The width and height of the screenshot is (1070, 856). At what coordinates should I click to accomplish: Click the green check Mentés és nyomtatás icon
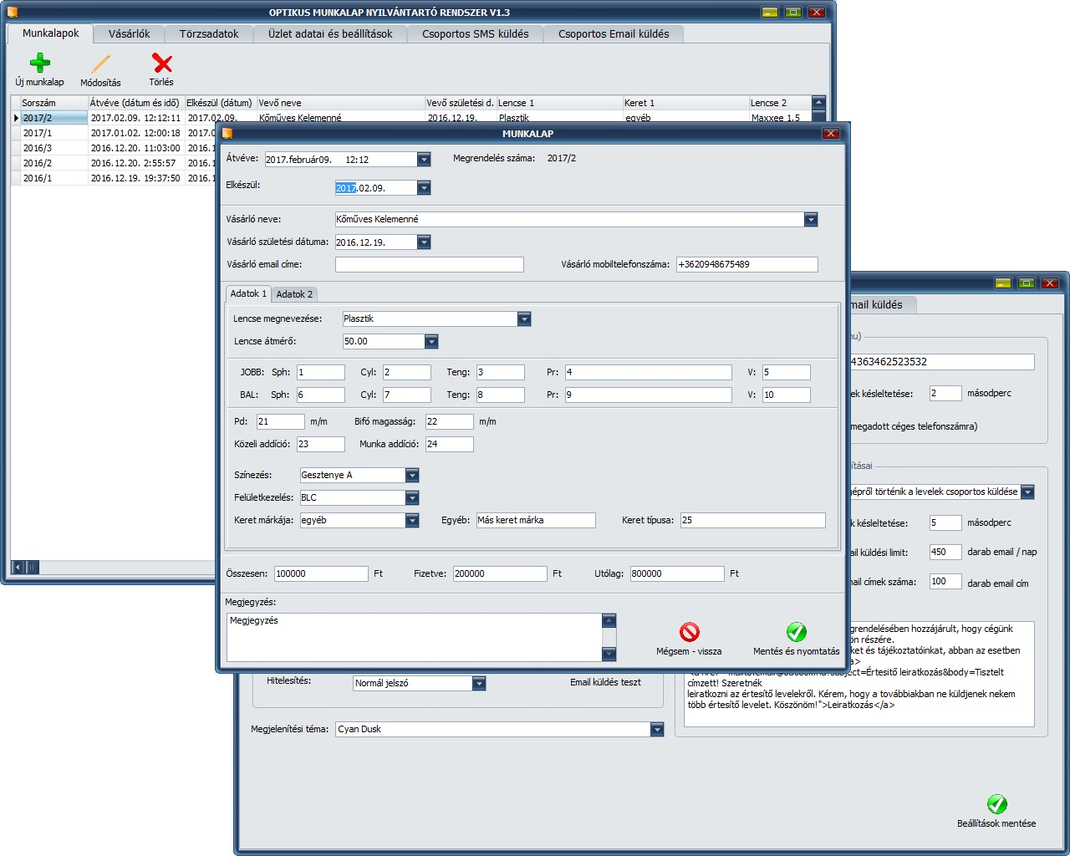tap(797, 631)
